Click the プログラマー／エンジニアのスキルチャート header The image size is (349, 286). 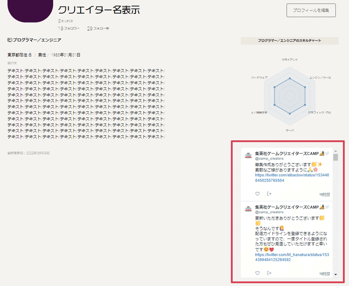[290, 41]
